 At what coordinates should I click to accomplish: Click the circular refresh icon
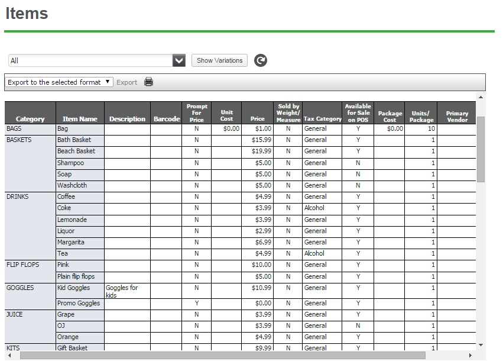(261, 60)
